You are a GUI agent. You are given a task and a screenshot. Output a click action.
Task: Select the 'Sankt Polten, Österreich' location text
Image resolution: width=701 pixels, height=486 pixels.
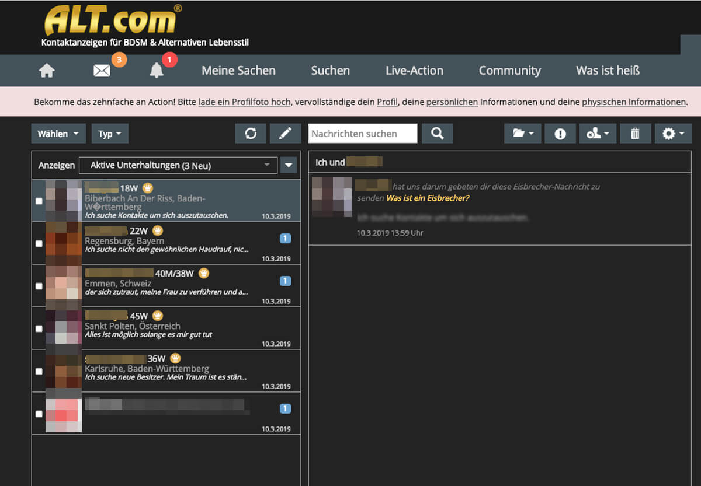[x=133, y=326]
